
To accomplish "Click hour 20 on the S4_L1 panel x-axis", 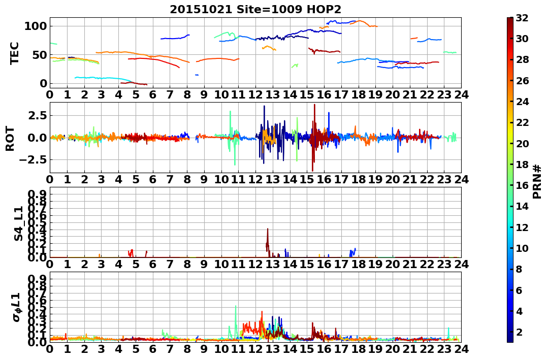I will coord(393,264).
